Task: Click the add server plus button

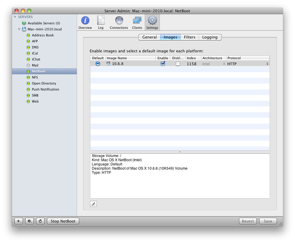Action: (19, 221)
